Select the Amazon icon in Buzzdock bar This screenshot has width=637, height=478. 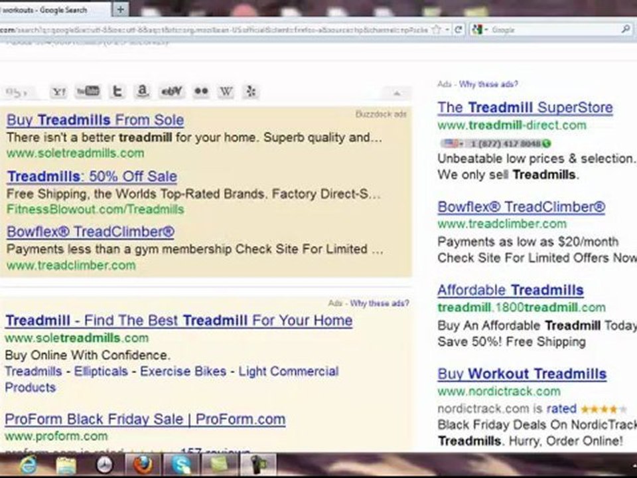point(142,92)
